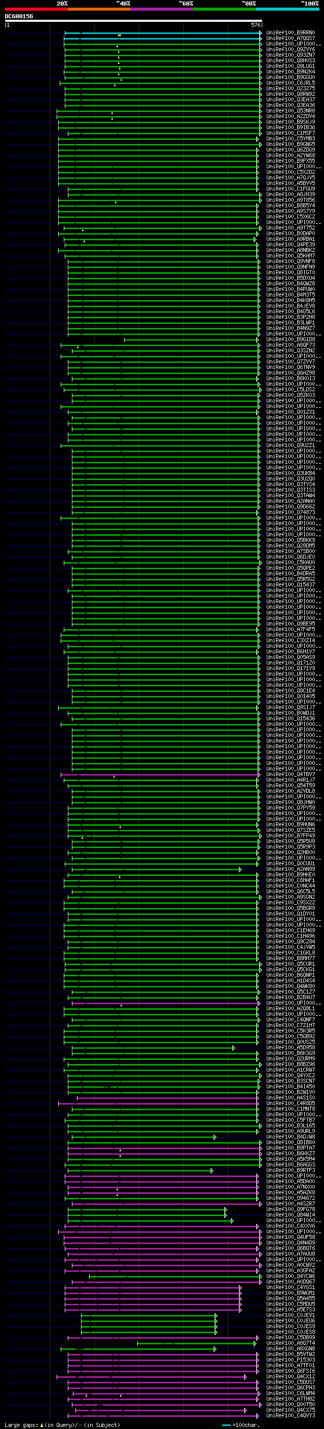
Task: Click the UniRef100_Q1DY01 label
Action: [291, 913]
